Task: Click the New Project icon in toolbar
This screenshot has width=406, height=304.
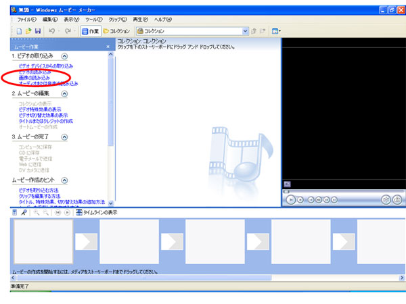Action: coord(19,31)
